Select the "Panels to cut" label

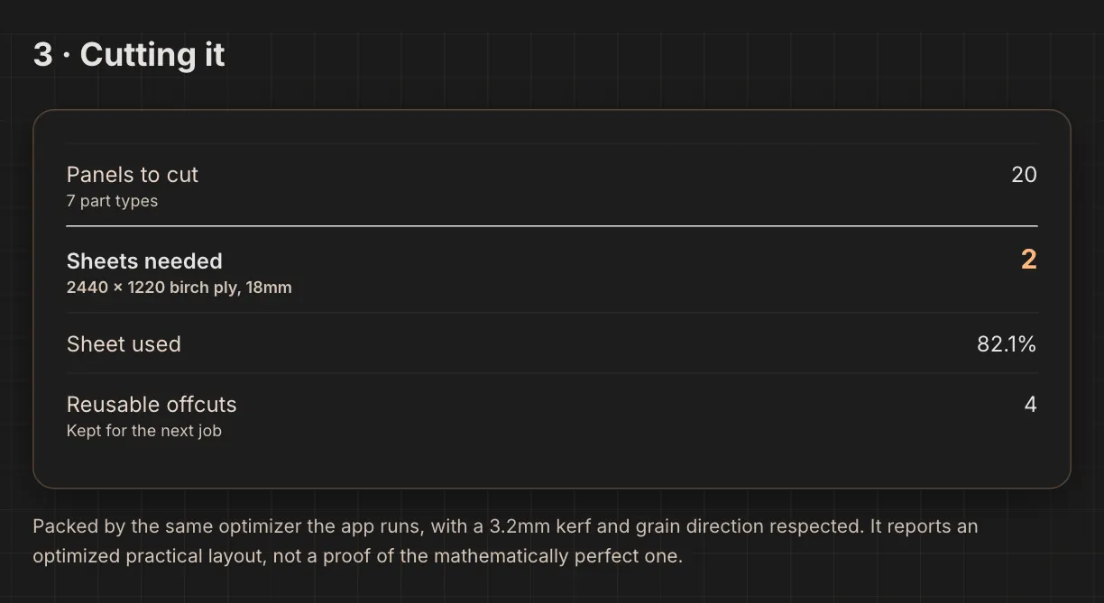click(x=133, y=175)
